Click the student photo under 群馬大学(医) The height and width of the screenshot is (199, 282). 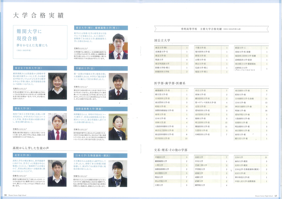point(57,126)
